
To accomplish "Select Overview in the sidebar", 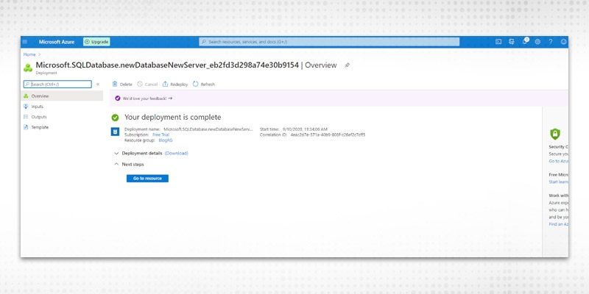I will pos(62,96).
